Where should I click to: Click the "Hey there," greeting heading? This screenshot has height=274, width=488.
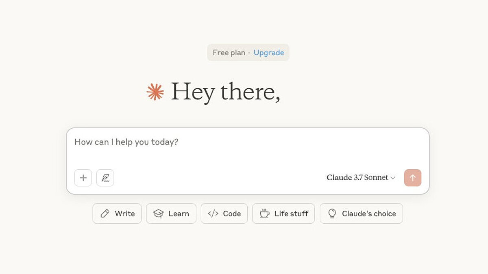coord(225,92)
